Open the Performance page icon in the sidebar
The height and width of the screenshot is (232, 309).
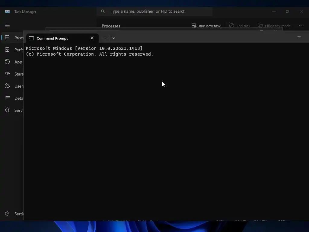tap(7, 50)
